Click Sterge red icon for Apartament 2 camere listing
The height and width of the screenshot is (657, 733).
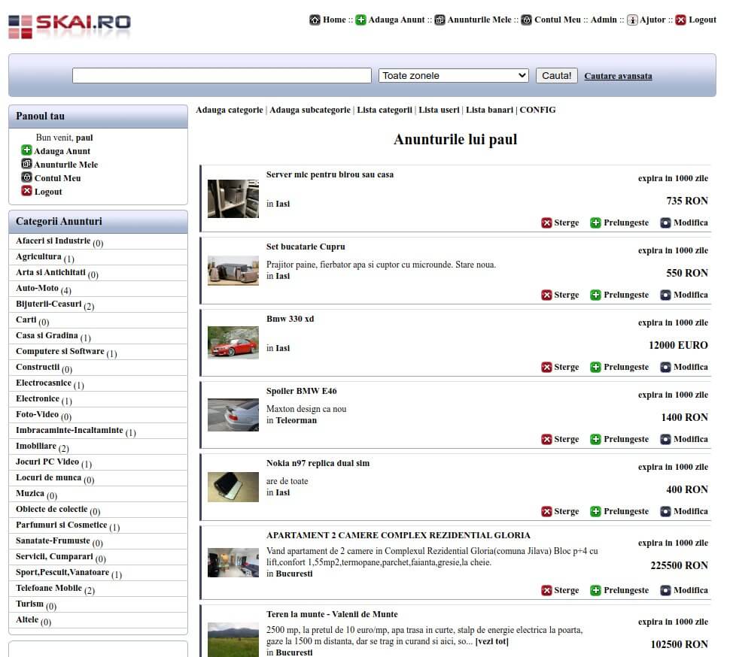[x=546, y=590]
